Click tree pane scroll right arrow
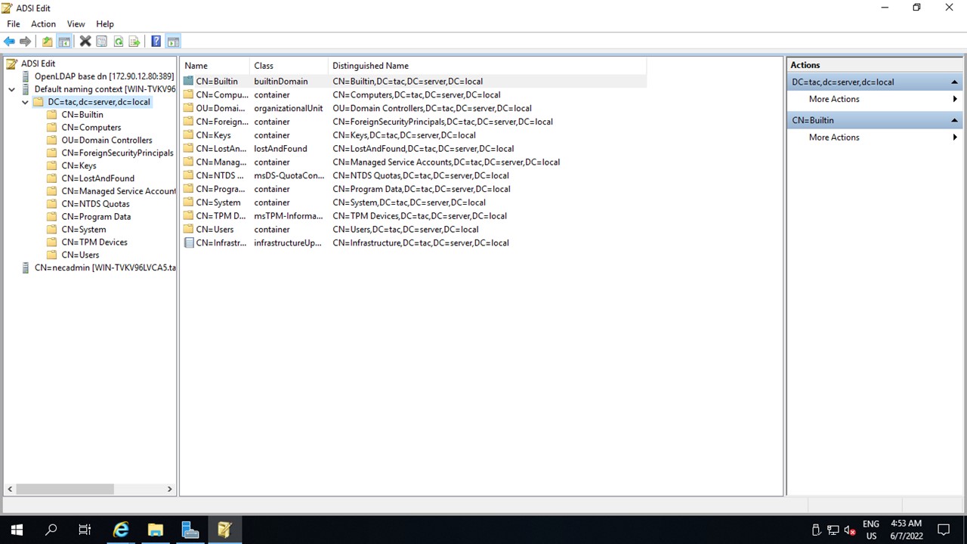 coord(169,490)
